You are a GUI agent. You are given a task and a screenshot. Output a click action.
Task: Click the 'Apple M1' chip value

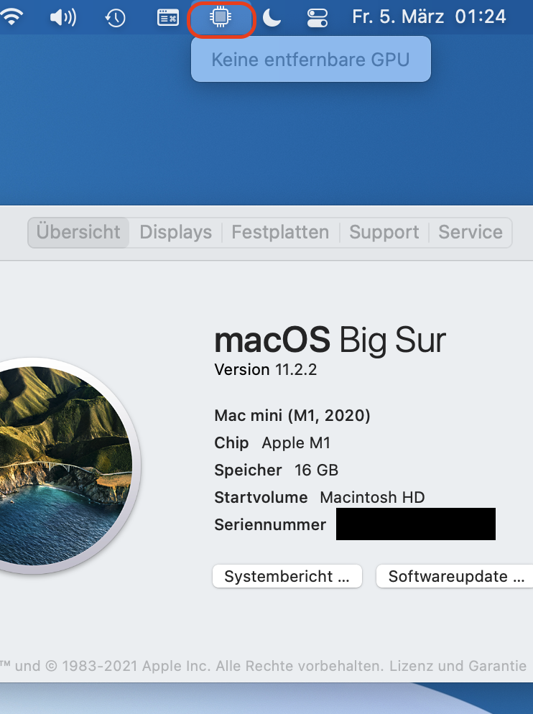coord(296,442)
